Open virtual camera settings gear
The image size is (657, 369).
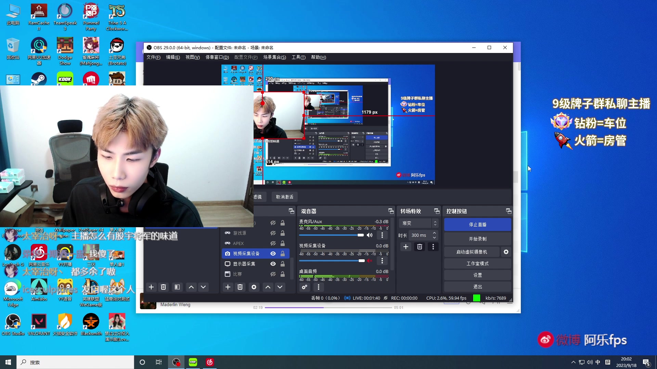pyautogui.click(x=506, y=252)
